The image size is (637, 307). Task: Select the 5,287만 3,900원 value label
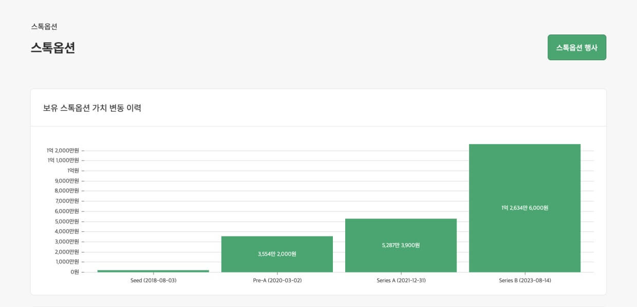[x=401, y=245]
